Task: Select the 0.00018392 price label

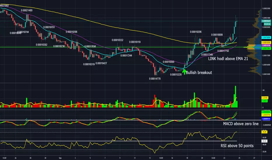Action: [41, 45]
